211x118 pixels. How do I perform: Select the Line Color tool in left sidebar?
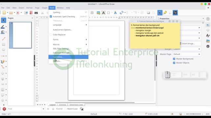click(3, 27)
